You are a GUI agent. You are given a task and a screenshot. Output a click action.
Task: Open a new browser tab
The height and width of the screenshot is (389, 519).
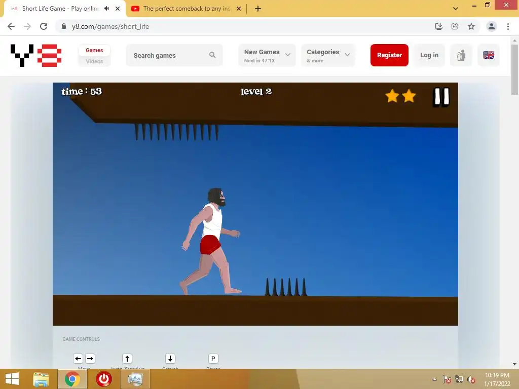click(258, 9)
